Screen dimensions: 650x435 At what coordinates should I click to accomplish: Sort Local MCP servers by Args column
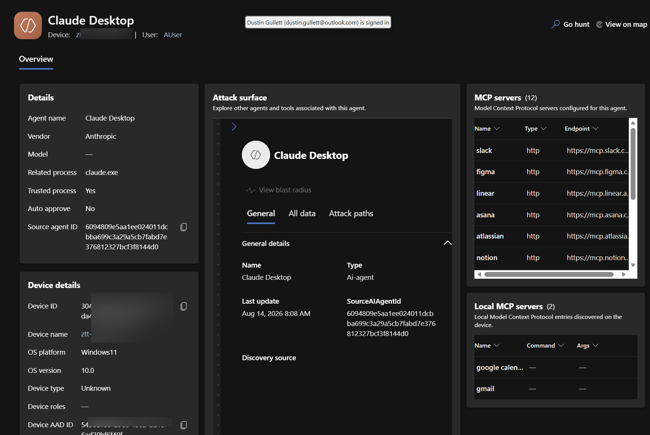coord(587,345)
